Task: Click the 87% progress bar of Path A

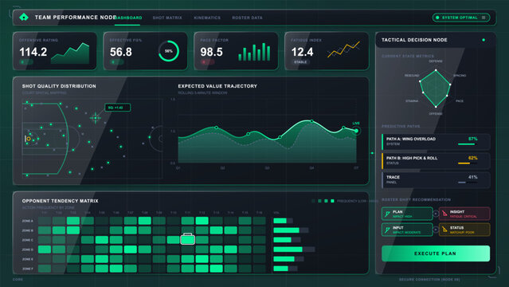Action: pos(468,144)
